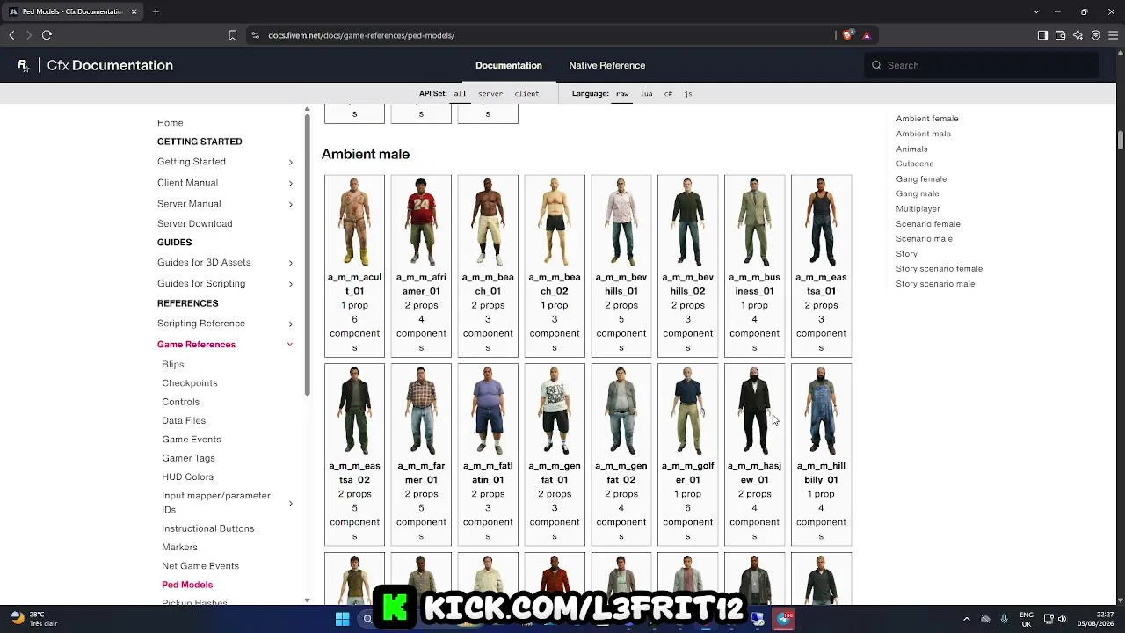Image resolution: width=1125 pixels, height=633 pixels.
Task: Open a new browser tab
Action: 156,11
